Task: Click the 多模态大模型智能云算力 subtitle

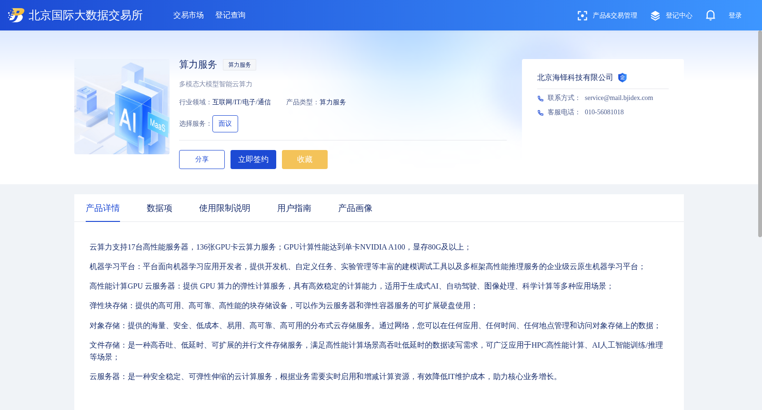Action: point(216,84)
